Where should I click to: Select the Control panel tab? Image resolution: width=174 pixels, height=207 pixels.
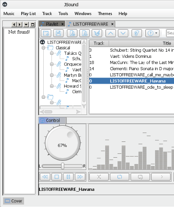click(x=53, y=120)
